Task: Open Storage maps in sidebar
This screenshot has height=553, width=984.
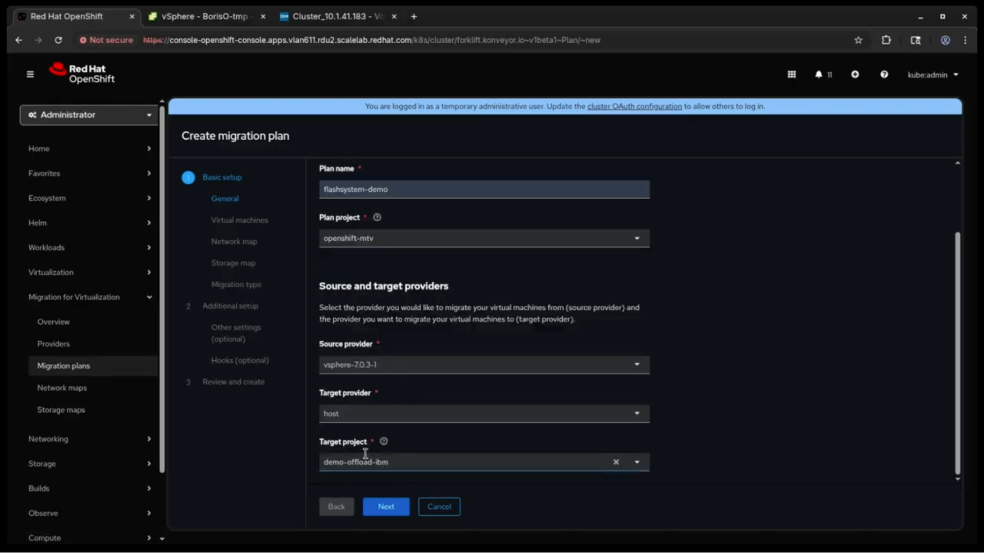Action: (61, 409)
